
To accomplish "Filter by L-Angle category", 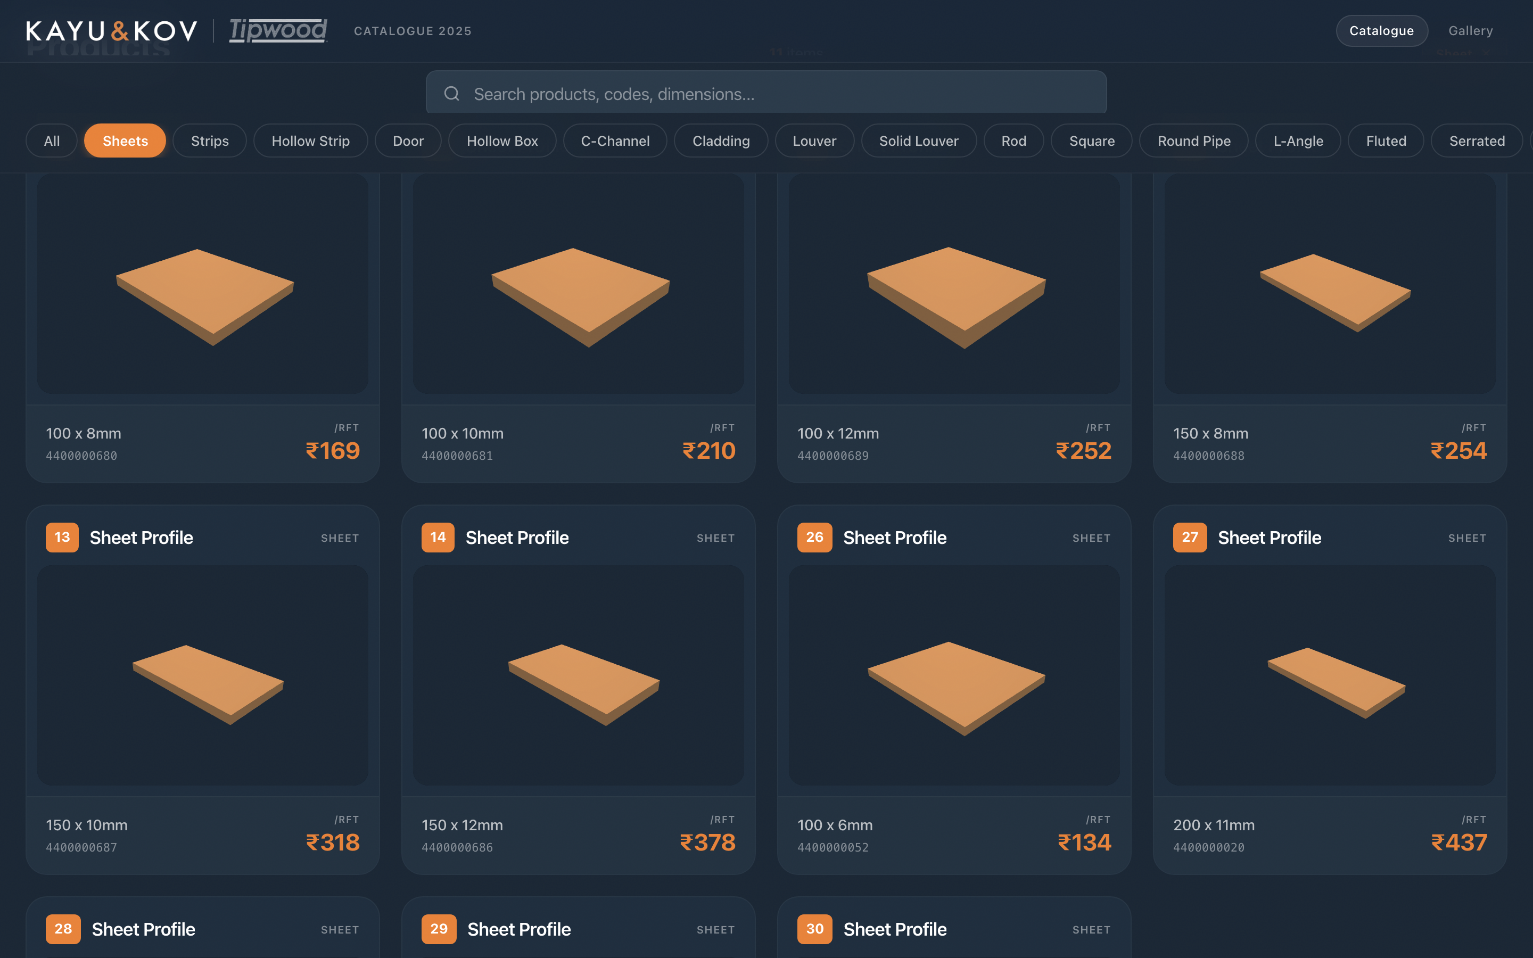I will [x=1298, y=141].
